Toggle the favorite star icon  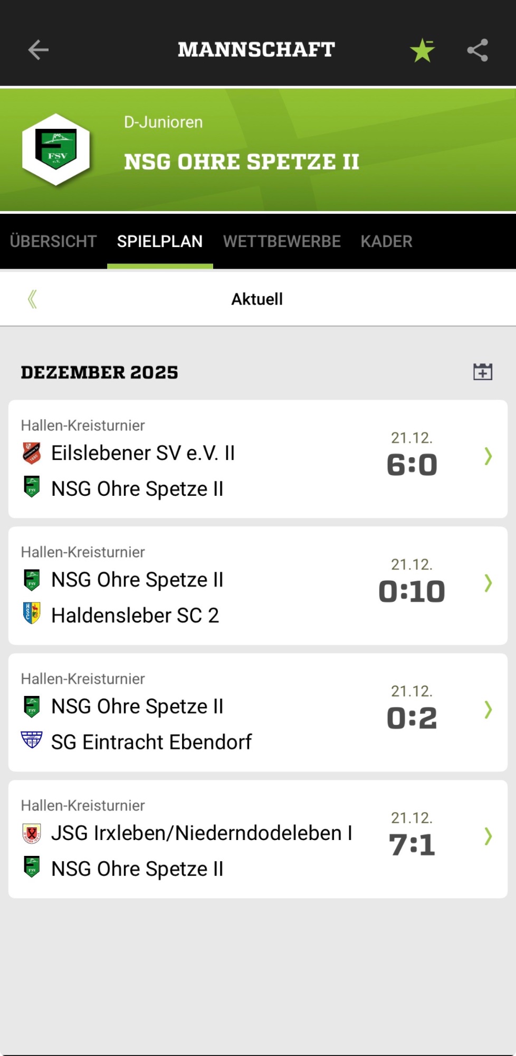click(x=422, y=51)
